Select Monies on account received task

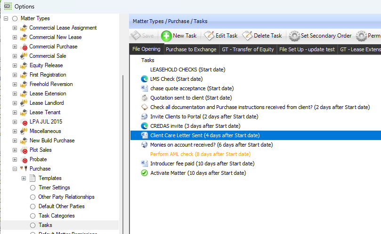point(211,145)
